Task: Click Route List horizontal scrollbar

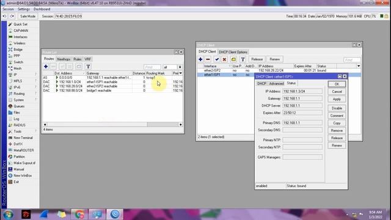Action: (x=112, y=125)
